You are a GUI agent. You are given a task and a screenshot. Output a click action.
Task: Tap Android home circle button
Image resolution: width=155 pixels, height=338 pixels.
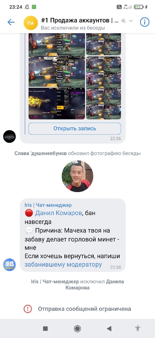[x=77, y=328]
